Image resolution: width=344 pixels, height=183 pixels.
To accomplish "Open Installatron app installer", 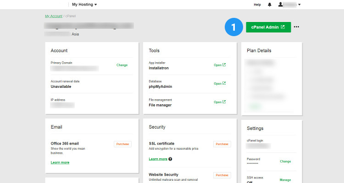I will pyautogui.click(x=220, y=65).
